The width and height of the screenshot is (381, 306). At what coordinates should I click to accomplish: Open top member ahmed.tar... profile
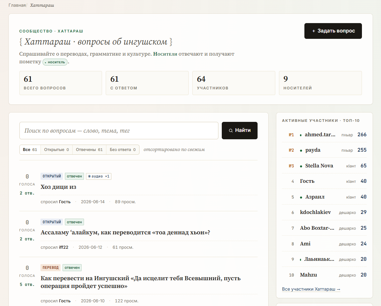click(320, 135)
